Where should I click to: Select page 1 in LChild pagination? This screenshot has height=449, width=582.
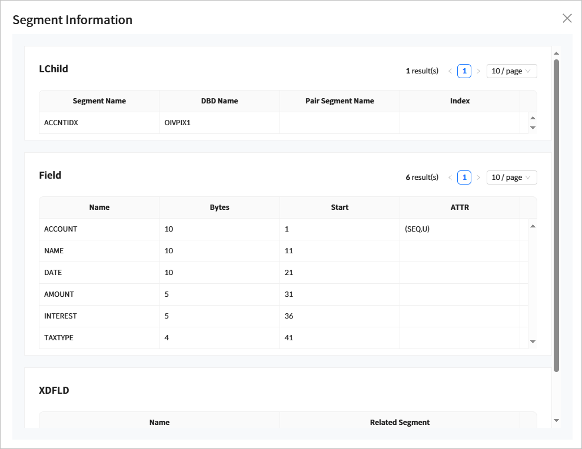[x=464, y=71]
